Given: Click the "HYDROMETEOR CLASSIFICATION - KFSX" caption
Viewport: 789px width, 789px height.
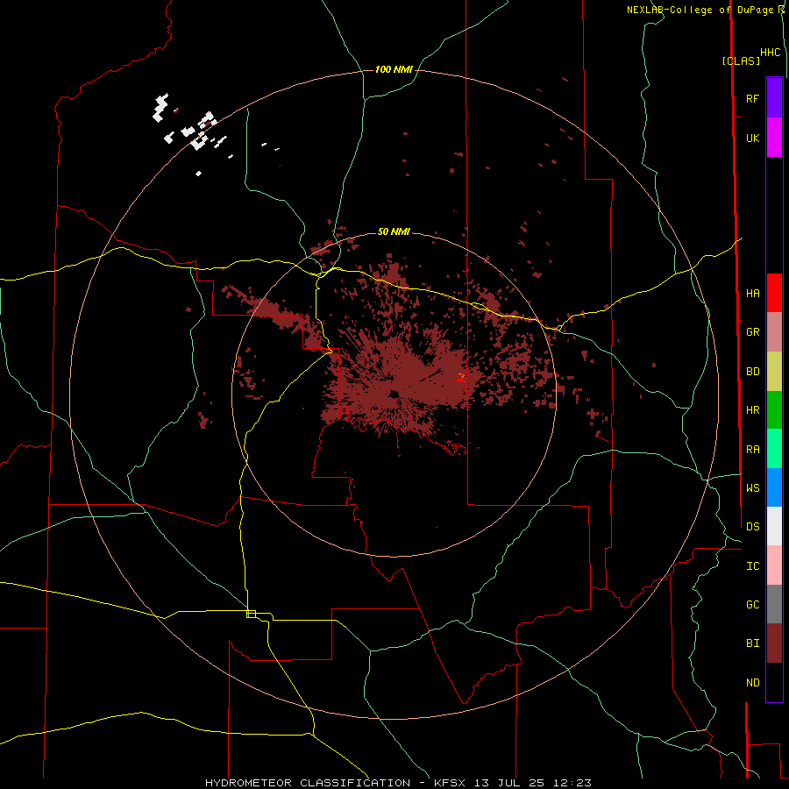Looking at the screenshot, I should pos(335,783).
